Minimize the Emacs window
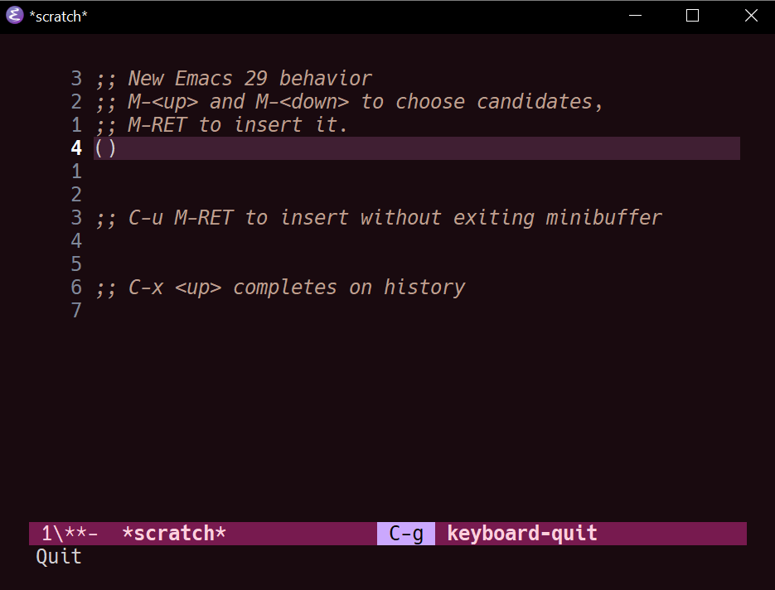Viewport: 775px width, 590px height. [635, 16]
